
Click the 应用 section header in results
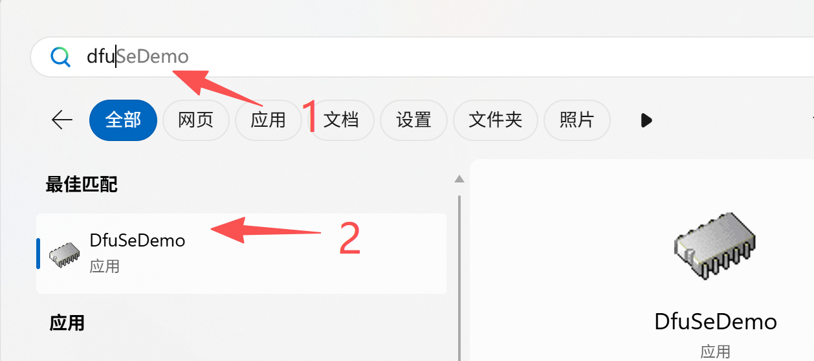click(67, 322)
